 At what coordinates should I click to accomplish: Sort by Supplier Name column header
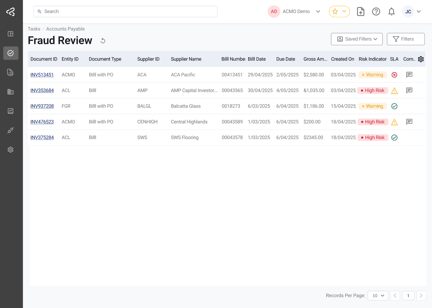[186, 59]
